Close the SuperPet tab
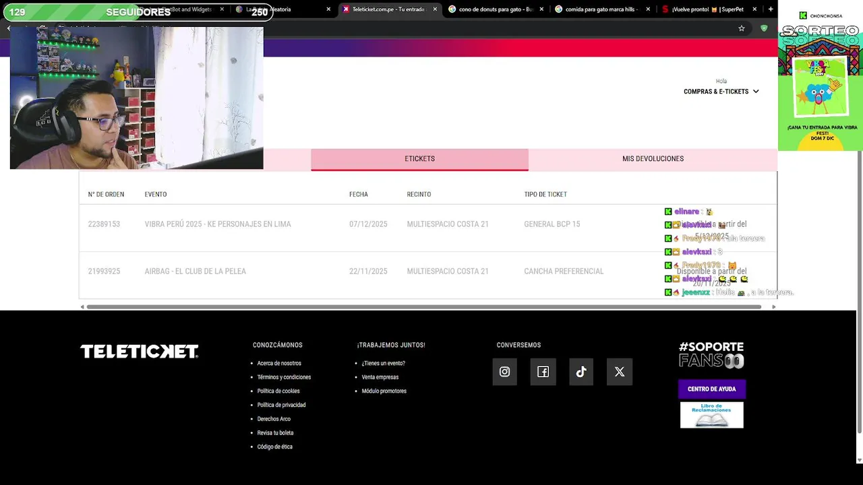Screen dimensions: 863x485 [754, 9]
